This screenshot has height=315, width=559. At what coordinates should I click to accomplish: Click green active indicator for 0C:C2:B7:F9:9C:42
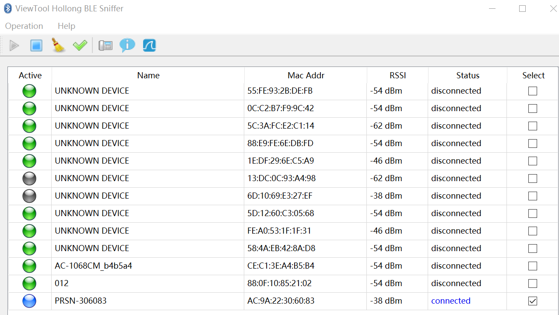coord(29,108)
